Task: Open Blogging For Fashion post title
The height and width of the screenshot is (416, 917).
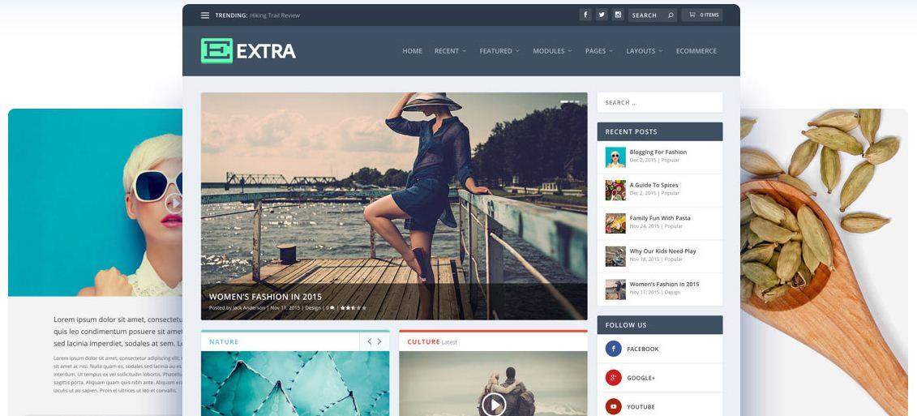Action: click(x=658, y=152)
